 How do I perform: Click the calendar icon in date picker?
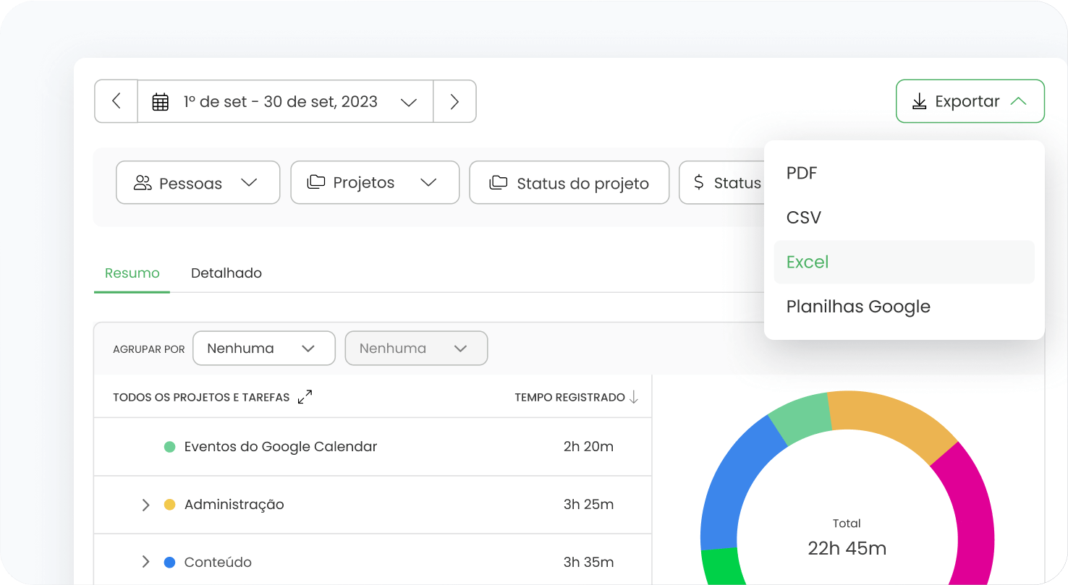coord(161,102)
